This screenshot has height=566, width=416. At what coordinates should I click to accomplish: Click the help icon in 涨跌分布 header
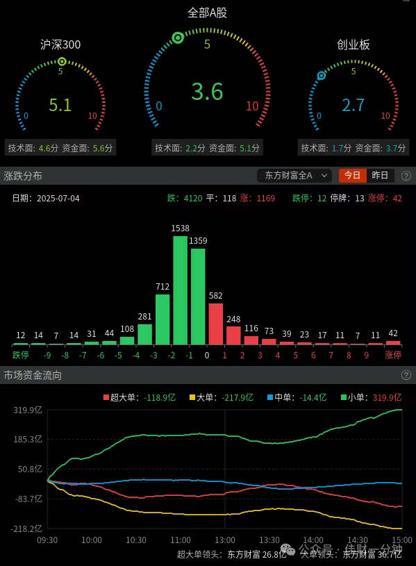(406, 176)
